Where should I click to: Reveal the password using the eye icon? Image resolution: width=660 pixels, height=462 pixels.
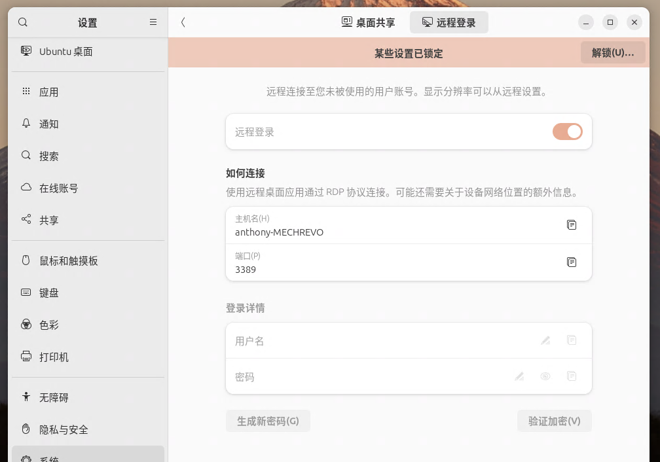[x=545, y=376]
